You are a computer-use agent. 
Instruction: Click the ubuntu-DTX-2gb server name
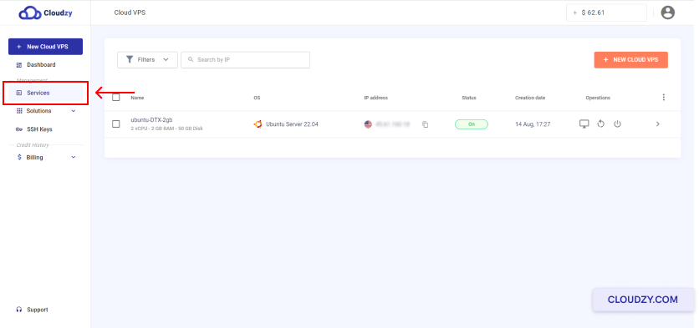coord(151,120)
